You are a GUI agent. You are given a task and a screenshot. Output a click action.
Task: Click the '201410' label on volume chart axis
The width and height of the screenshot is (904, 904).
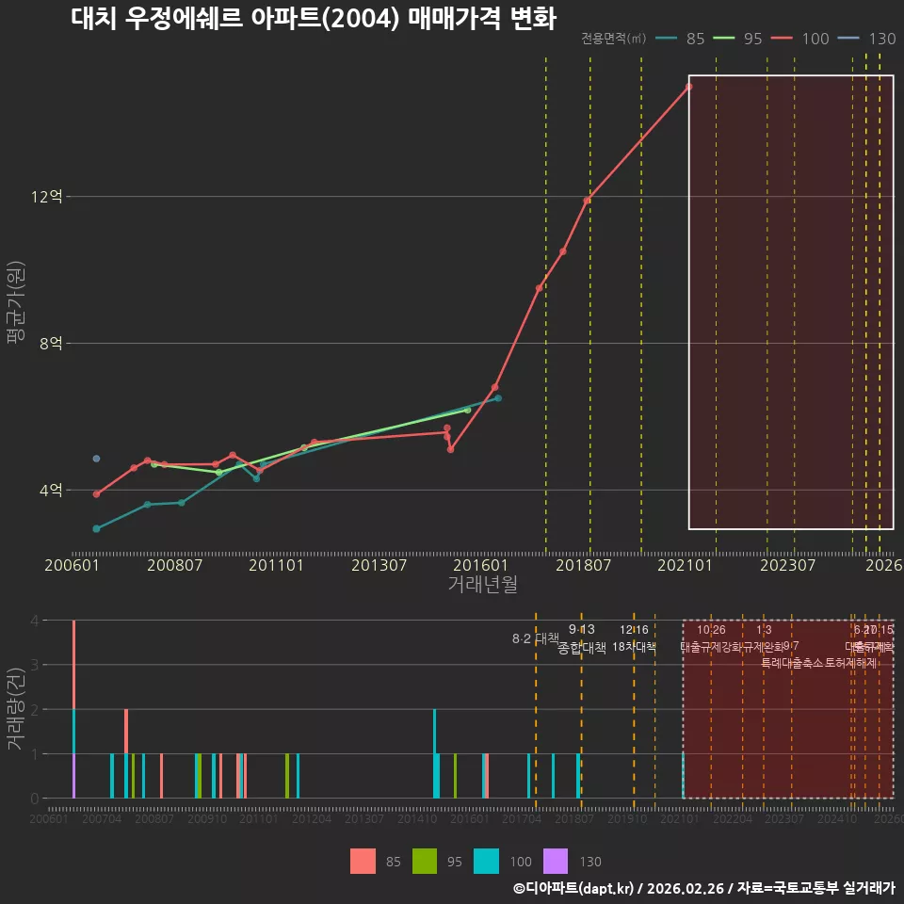point(417,818)
